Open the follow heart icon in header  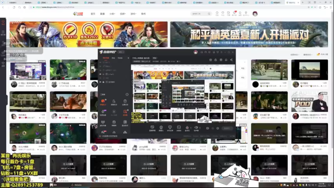coord(223,13)
